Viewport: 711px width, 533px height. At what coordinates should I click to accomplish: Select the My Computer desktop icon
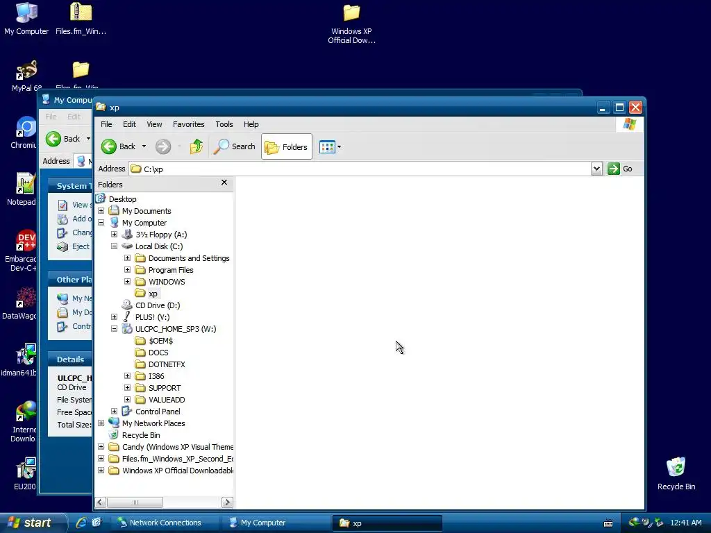click(x=26, y=19)
